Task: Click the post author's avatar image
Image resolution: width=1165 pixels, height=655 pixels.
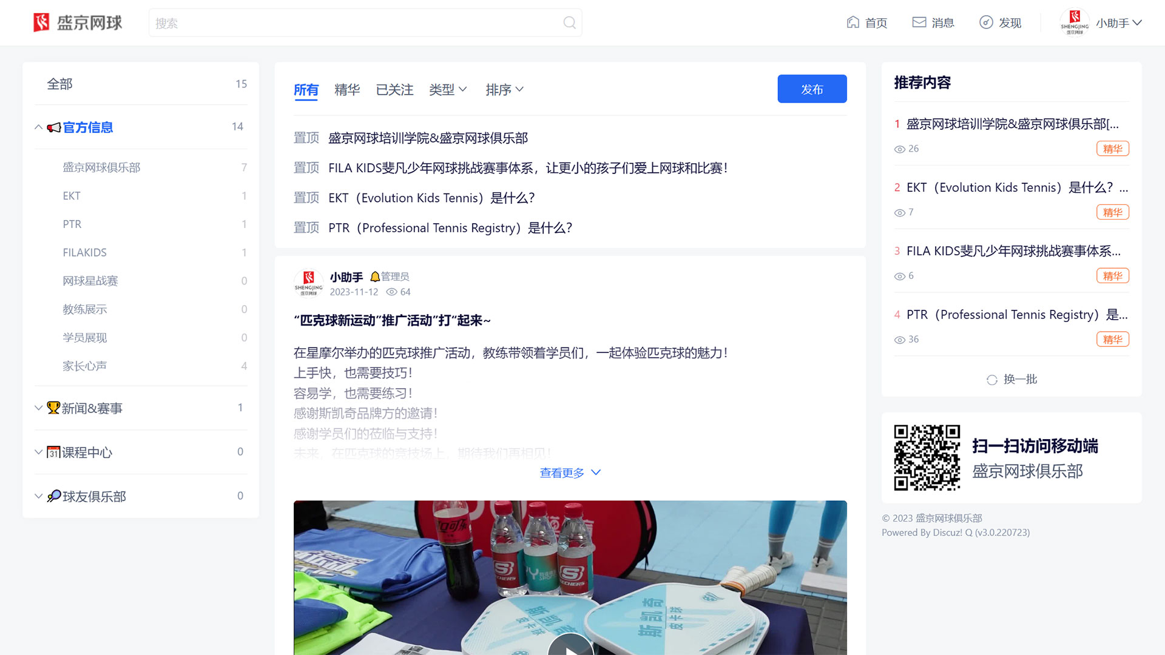Action: click(309, 283)
